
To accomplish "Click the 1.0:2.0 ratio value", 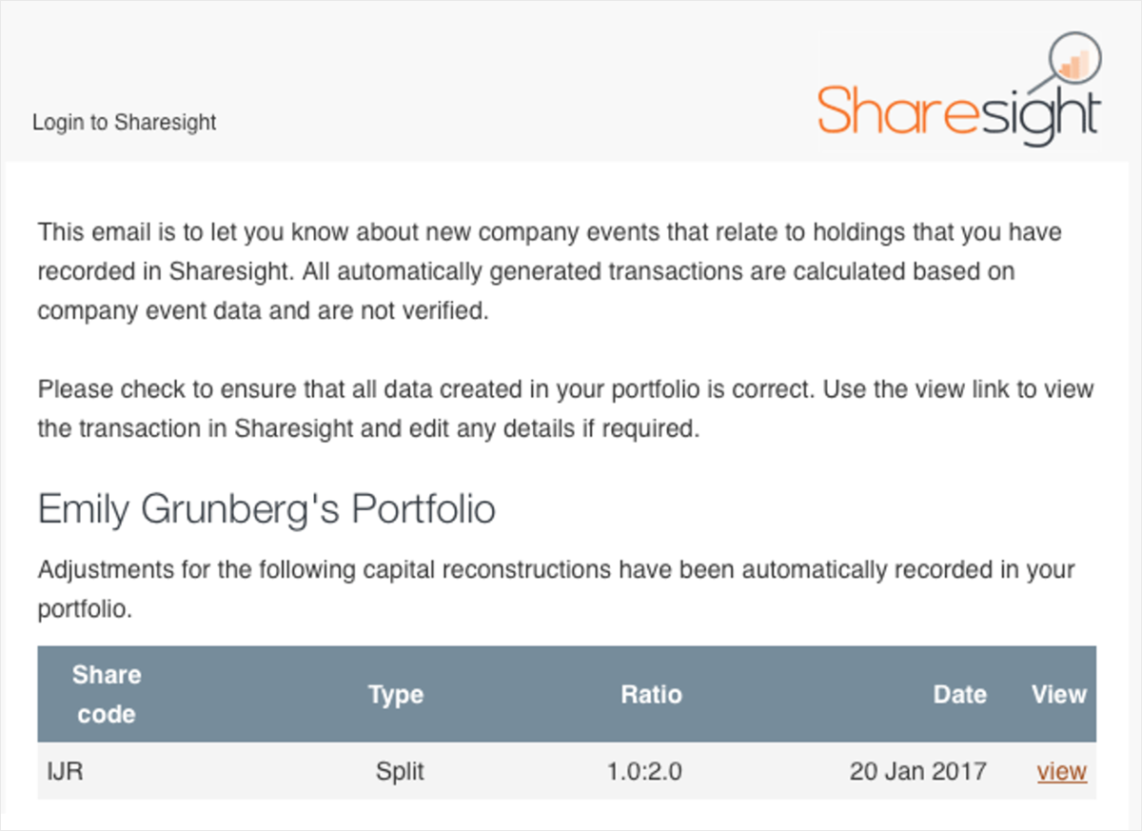I will (x=645, y=771).
